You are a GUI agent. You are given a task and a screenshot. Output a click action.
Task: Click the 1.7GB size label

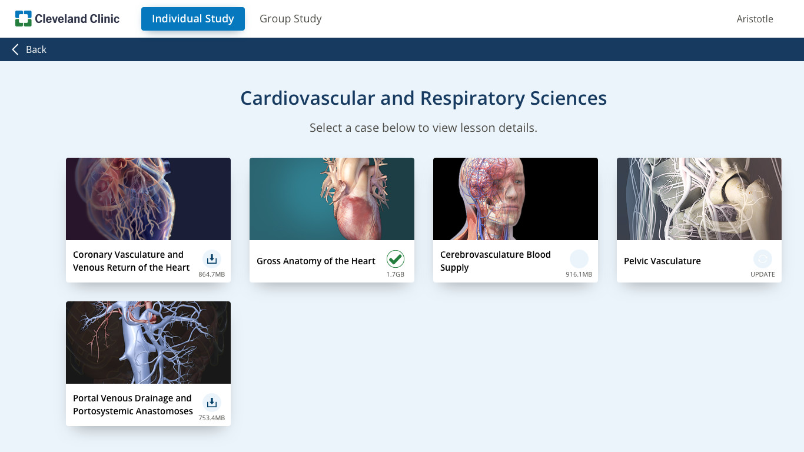[x=396, y=274]
